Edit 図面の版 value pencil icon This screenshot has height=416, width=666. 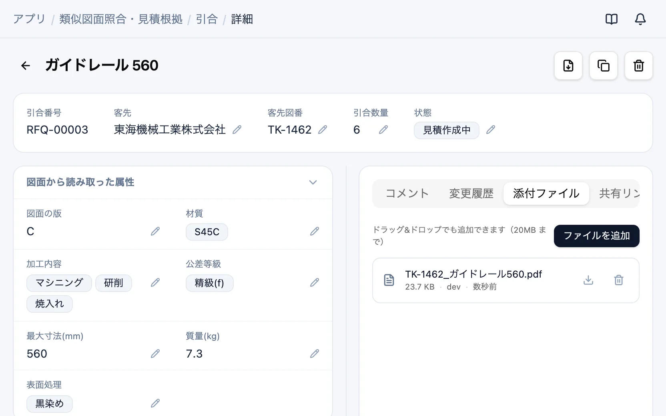[x=155, y=231]
